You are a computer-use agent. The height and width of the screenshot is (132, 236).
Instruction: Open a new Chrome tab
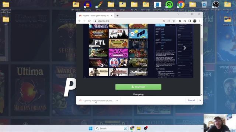click(x=118, y=15)
